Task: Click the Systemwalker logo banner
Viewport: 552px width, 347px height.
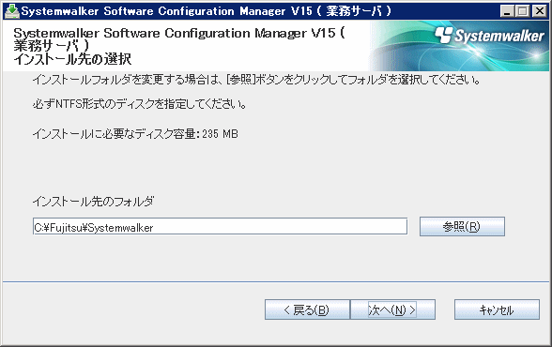Action: click(460, 46)
